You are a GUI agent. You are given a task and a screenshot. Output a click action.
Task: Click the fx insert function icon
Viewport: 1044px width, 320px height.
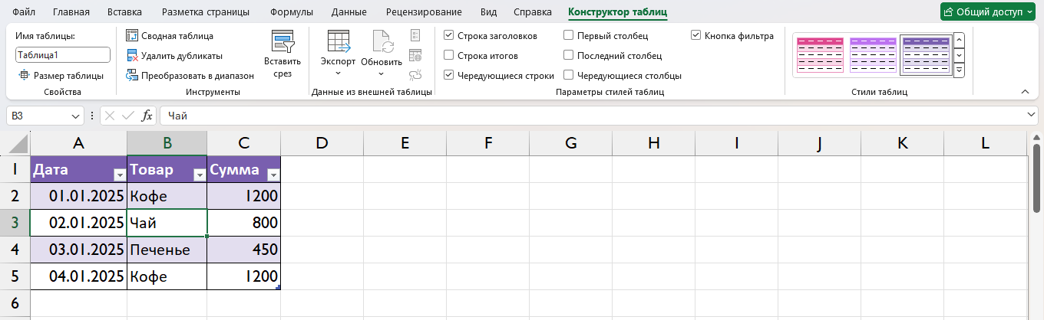pos(147,116)
